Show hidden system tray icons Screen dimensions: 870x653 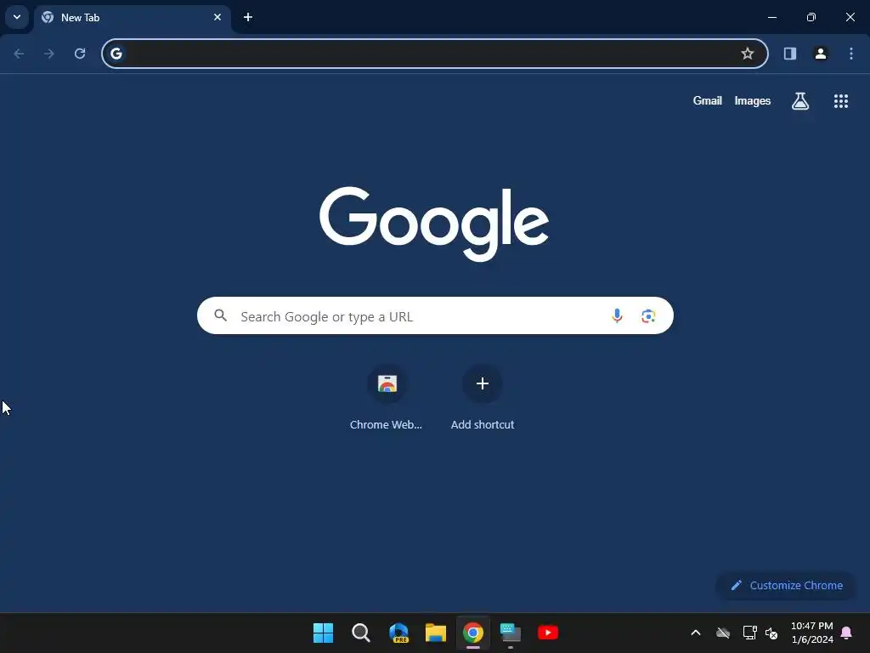pos(695,633)
